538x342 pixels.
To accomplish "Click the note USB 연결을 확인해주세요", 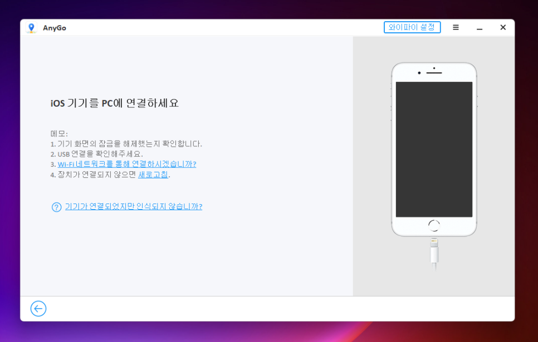I will (x=100, y=154).
